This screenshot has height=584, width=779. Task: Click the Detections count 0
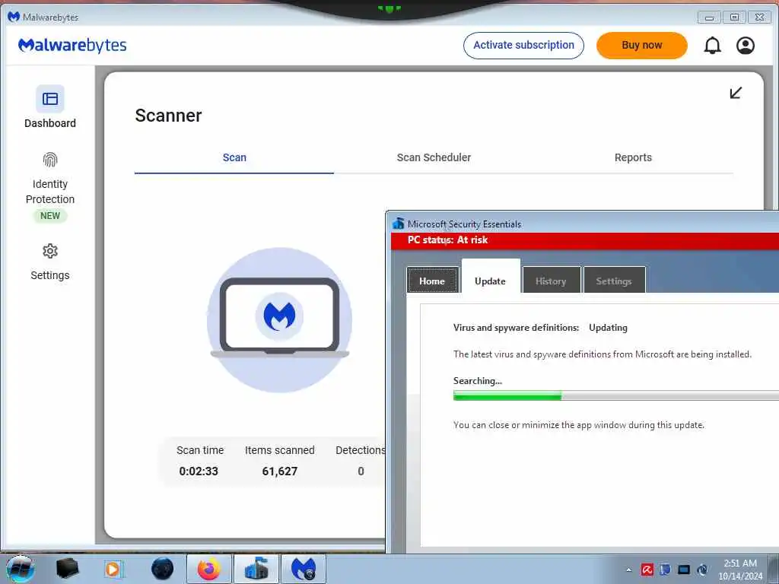click(361, 471)
